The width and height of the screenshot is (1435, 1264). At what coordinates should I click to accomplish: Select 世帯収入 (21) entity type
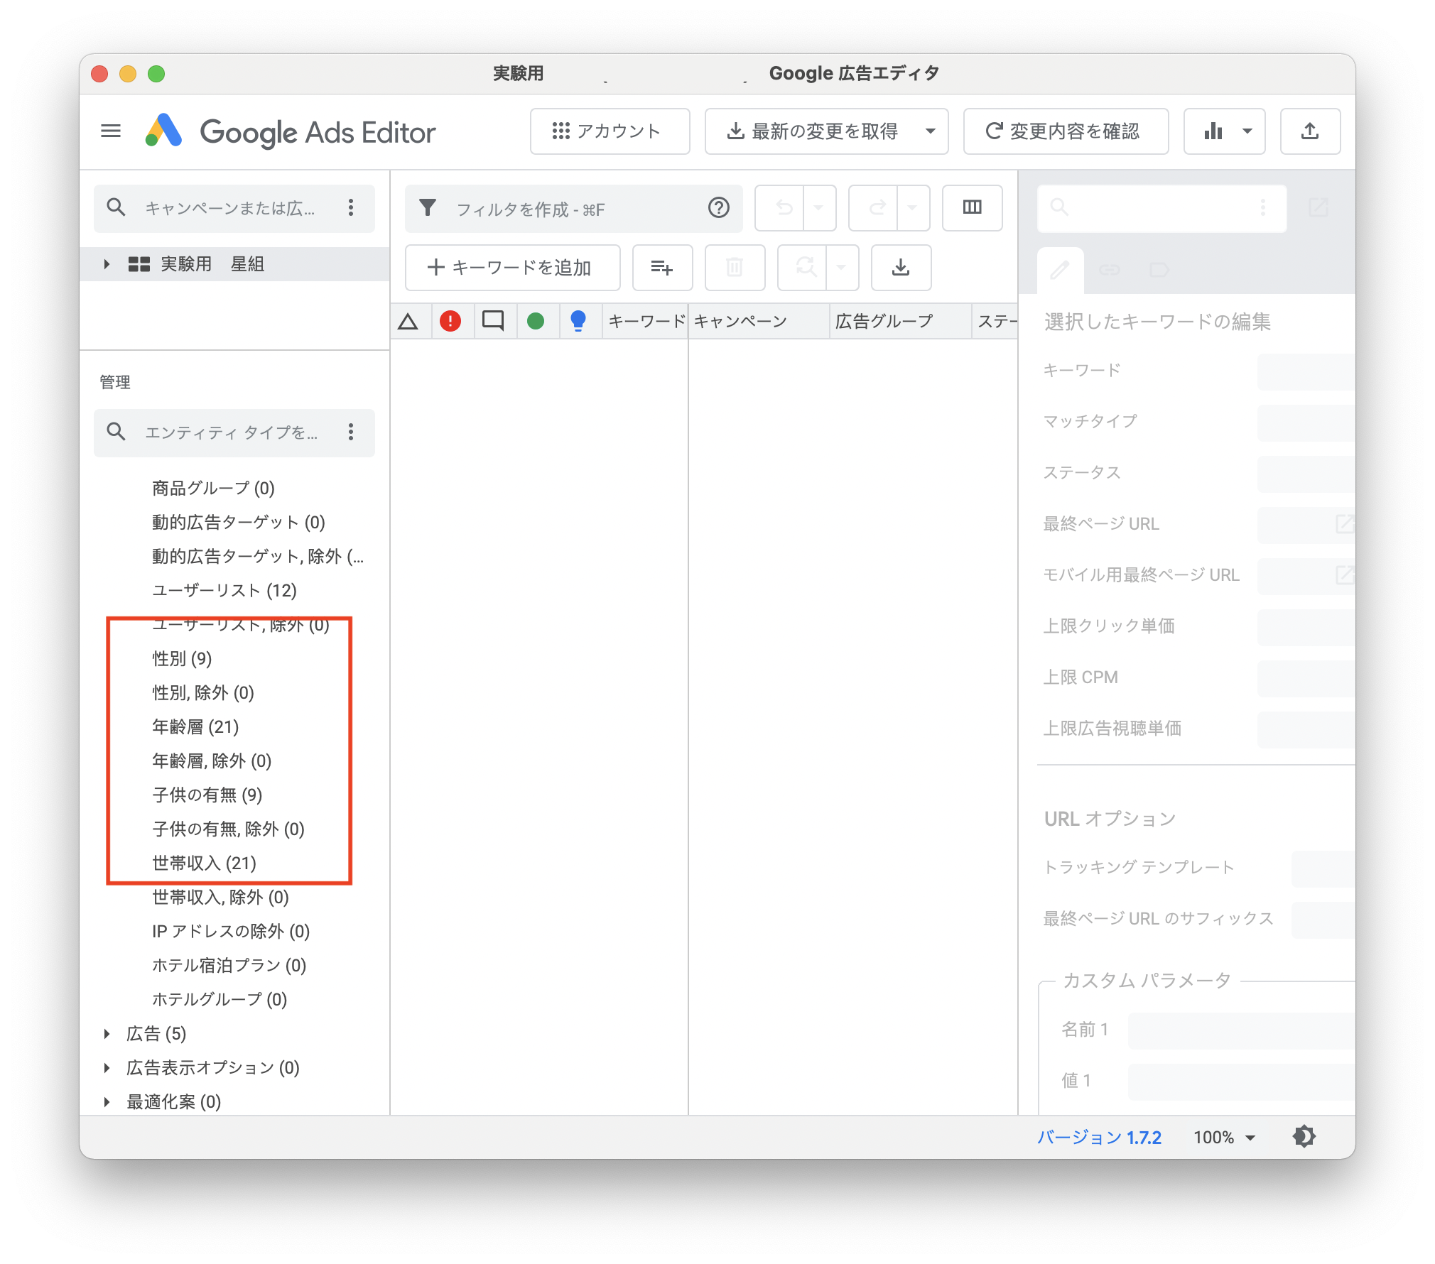point(201,863)
